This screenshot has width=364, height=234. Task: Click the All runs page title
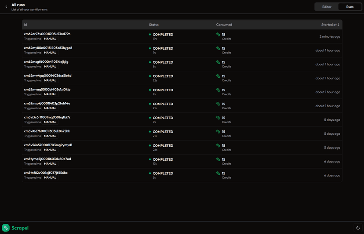pyautogui.click(x=18, y=5)
